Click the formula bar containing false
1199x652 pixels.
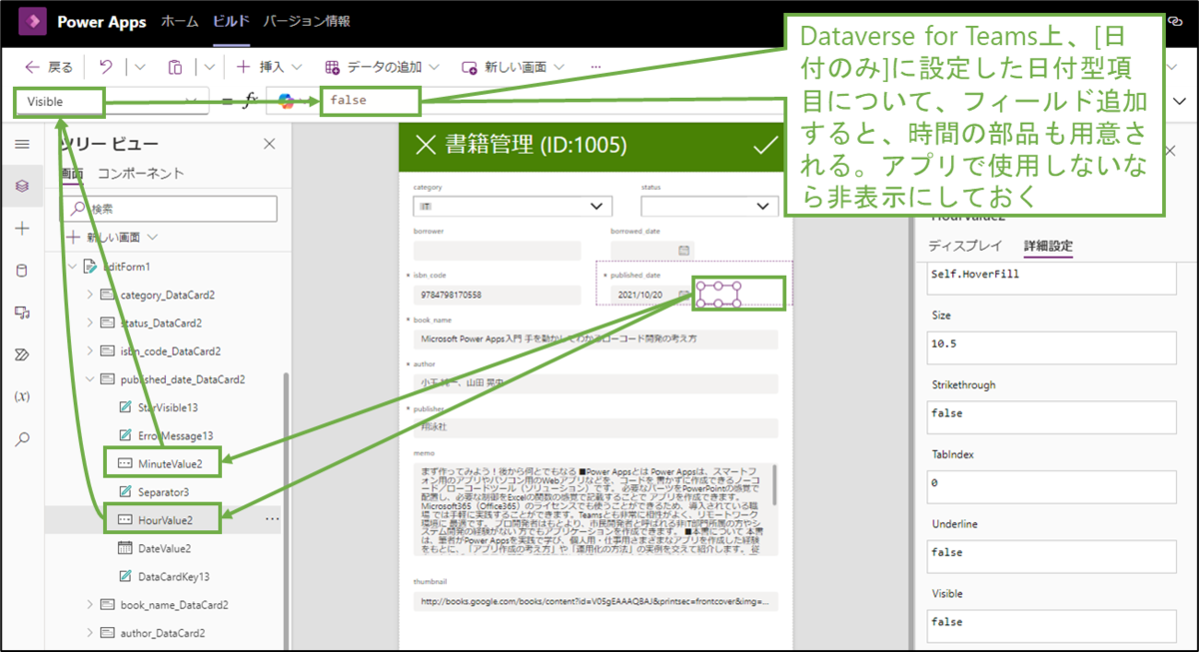(x=370, y=101)
